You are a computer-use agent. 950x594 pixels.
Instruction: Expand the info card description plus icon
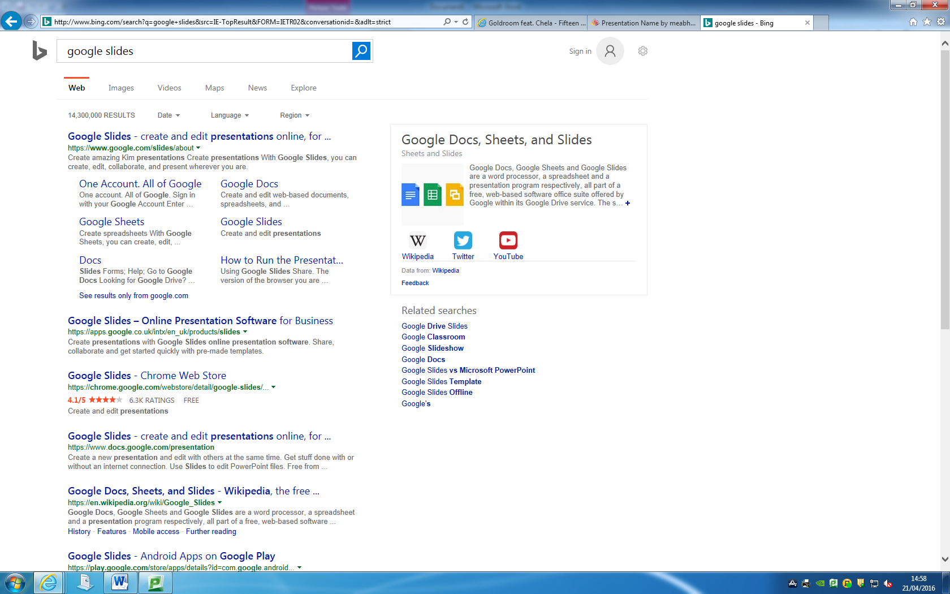628,203
